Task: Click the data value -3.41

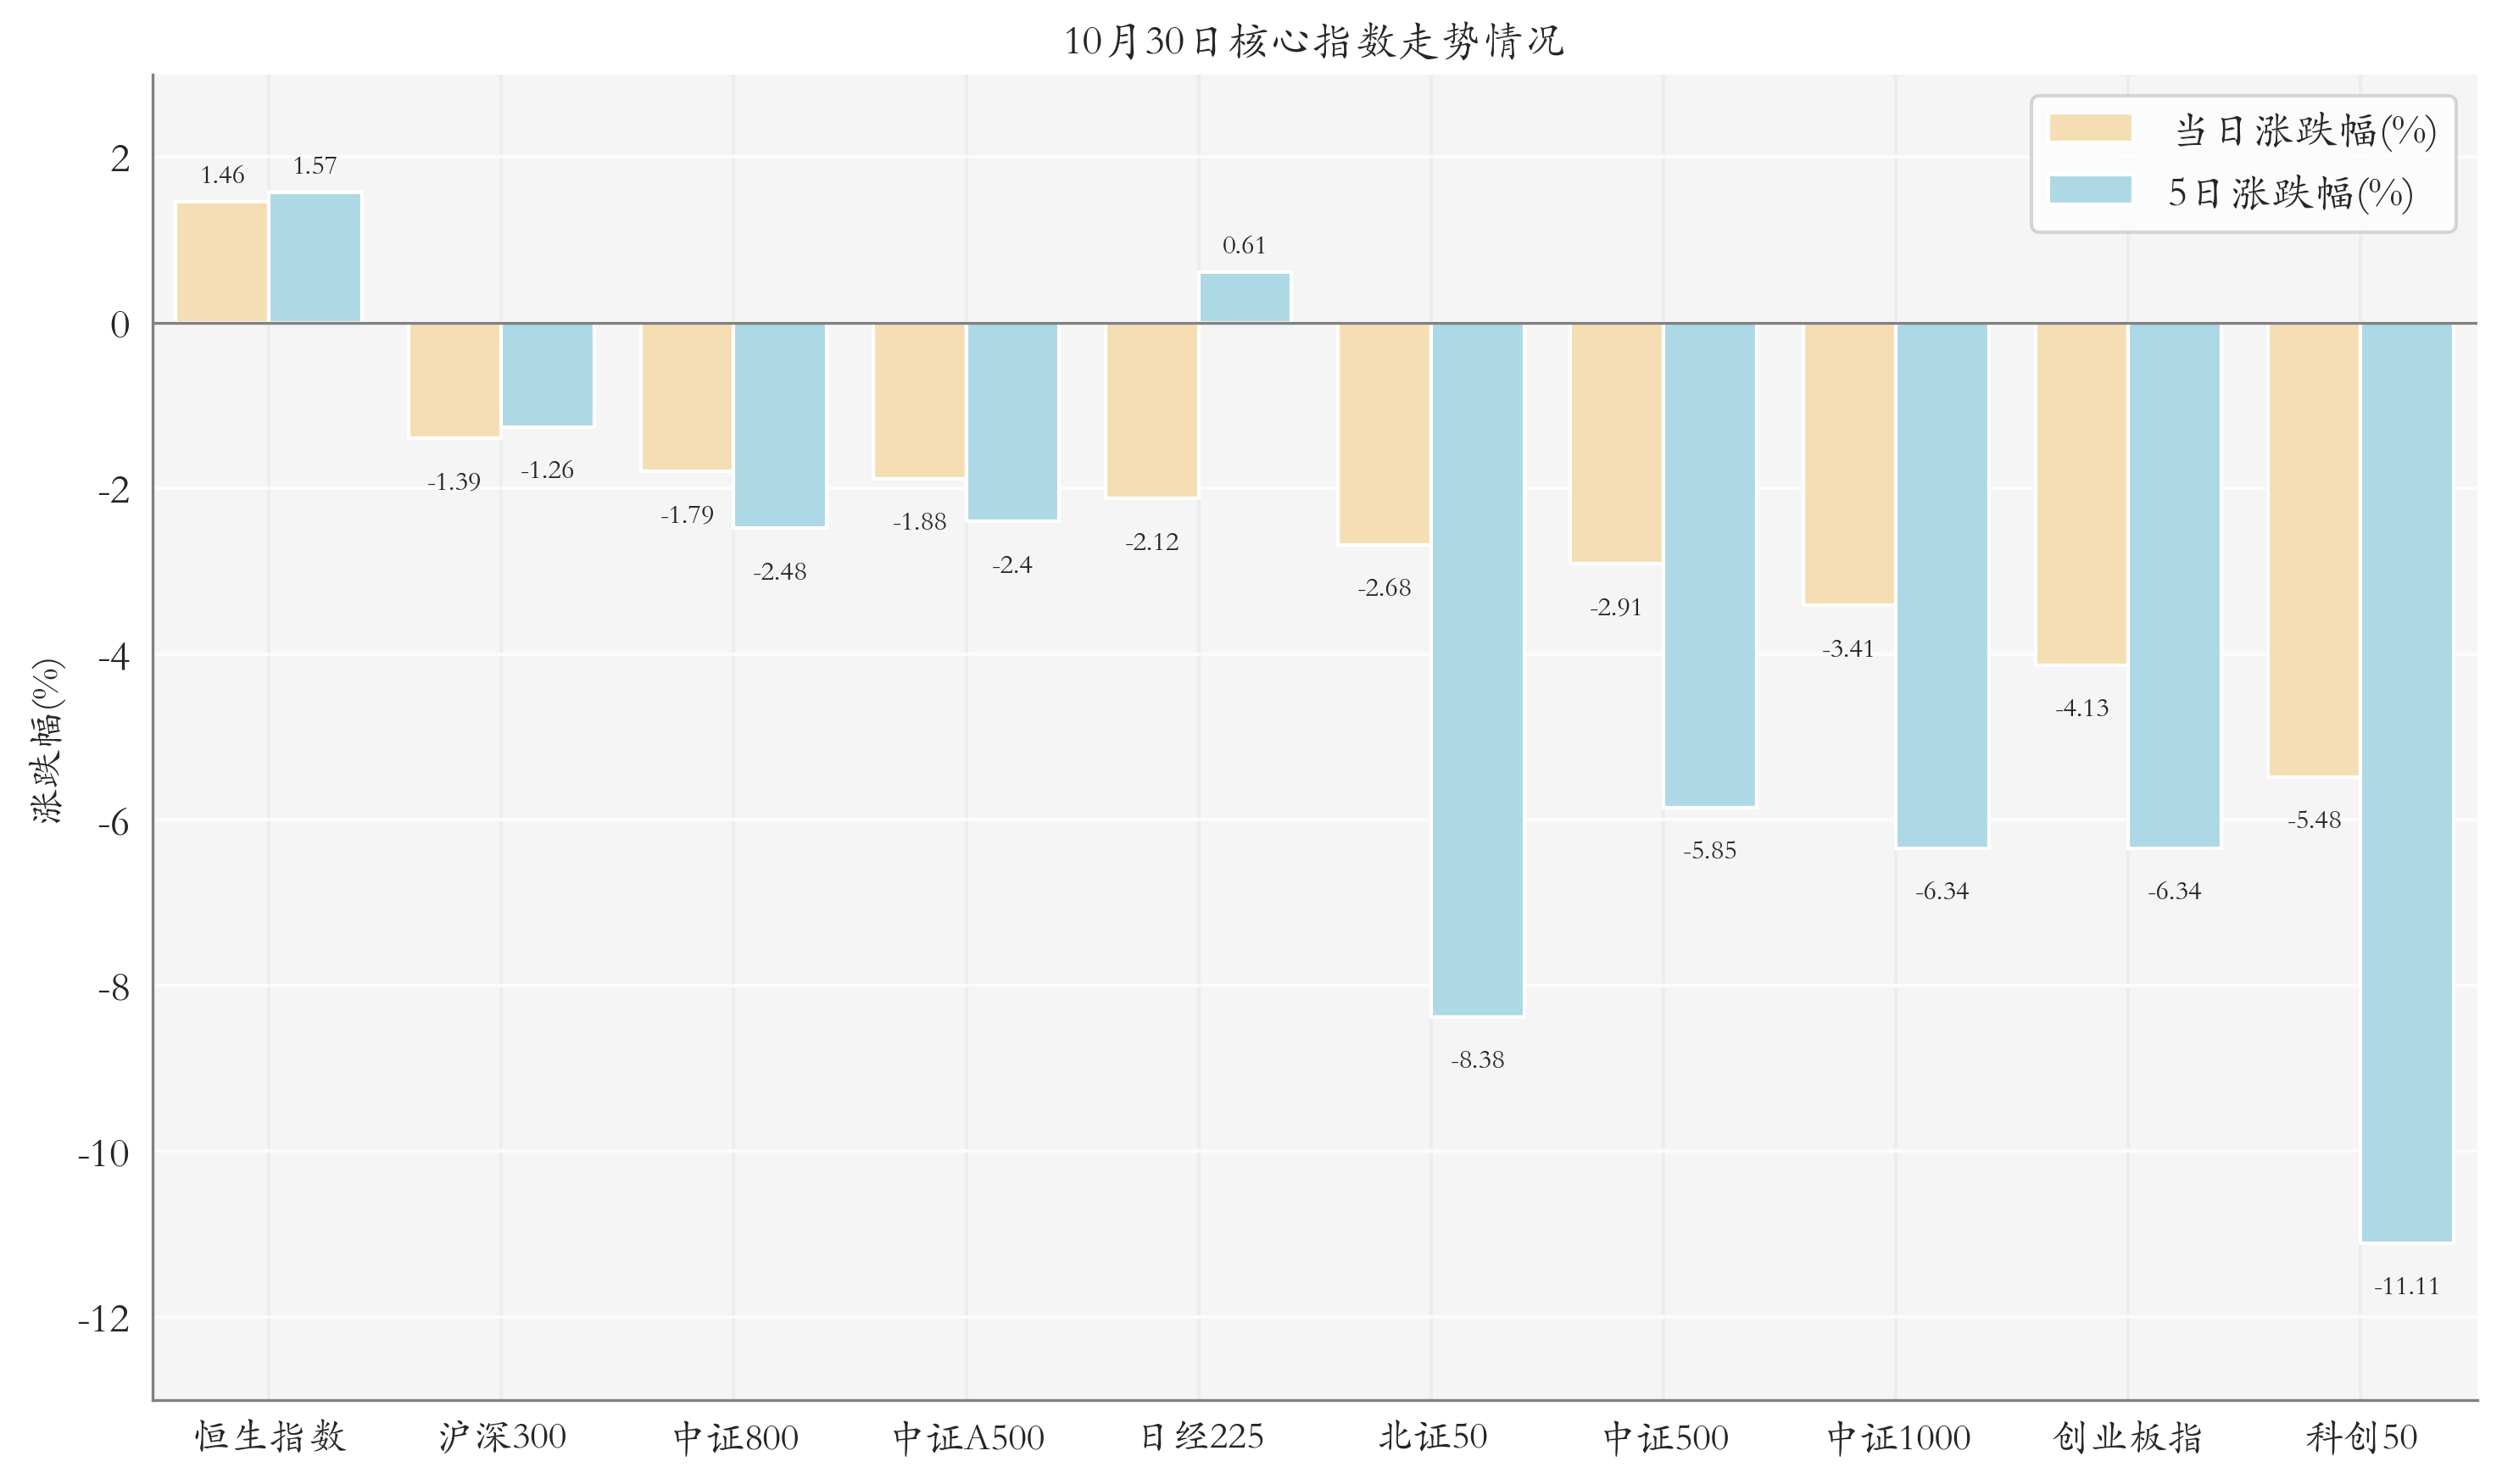Action: [1847, 649]
